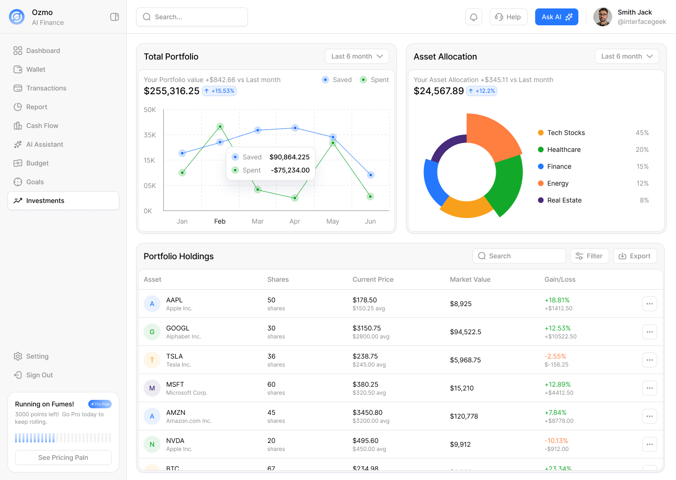
Task: Click the Ozmo logo icon
Action: pos(17,17)
